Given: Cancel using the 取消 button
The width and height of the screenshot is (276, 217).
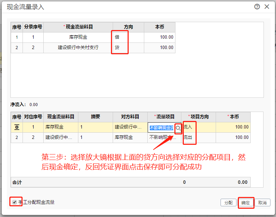Looking at the screenshot, I should click(262, 203).
